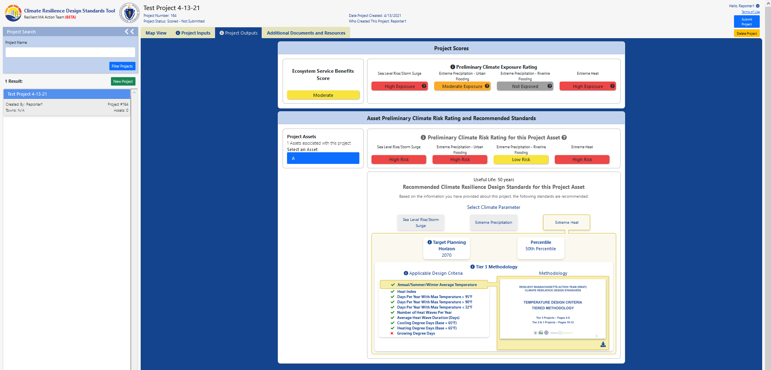This screenshot has height=370, width=771.
Task: Collapse the Project Search panel chevrons
Action: [129, 32]
